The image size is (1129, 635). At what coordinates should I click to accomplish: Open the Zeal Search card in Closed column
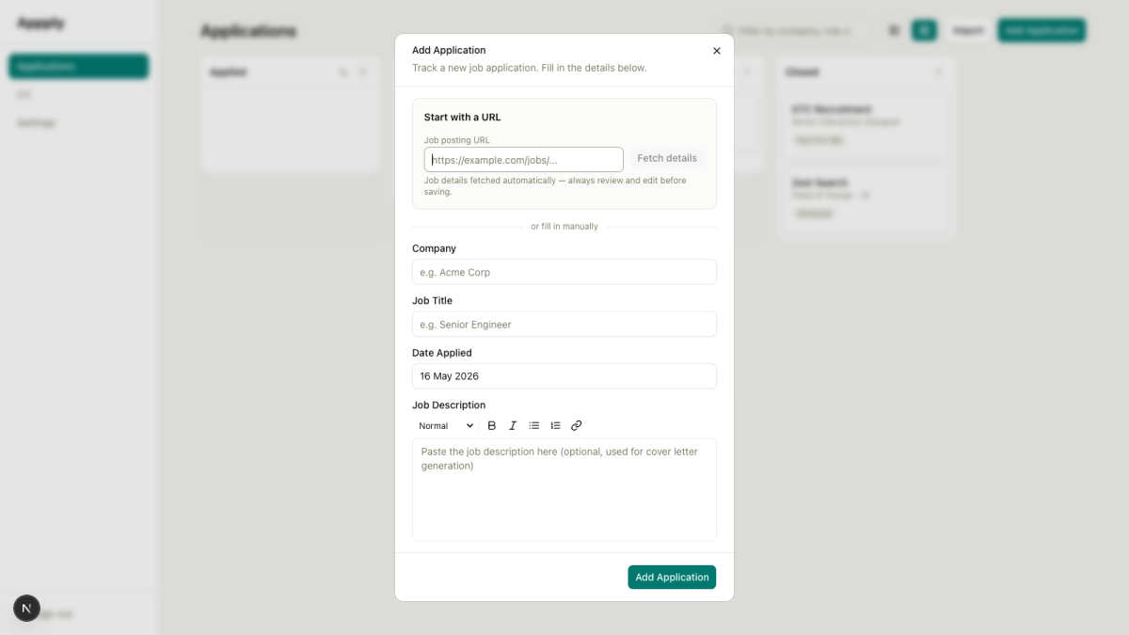point(866,198)
